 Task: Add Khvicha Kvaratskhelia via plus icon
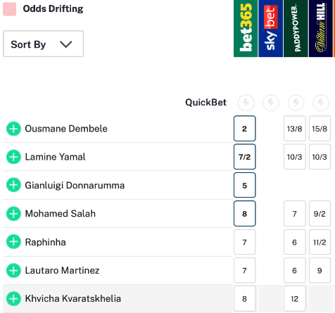tap(13, 299)
